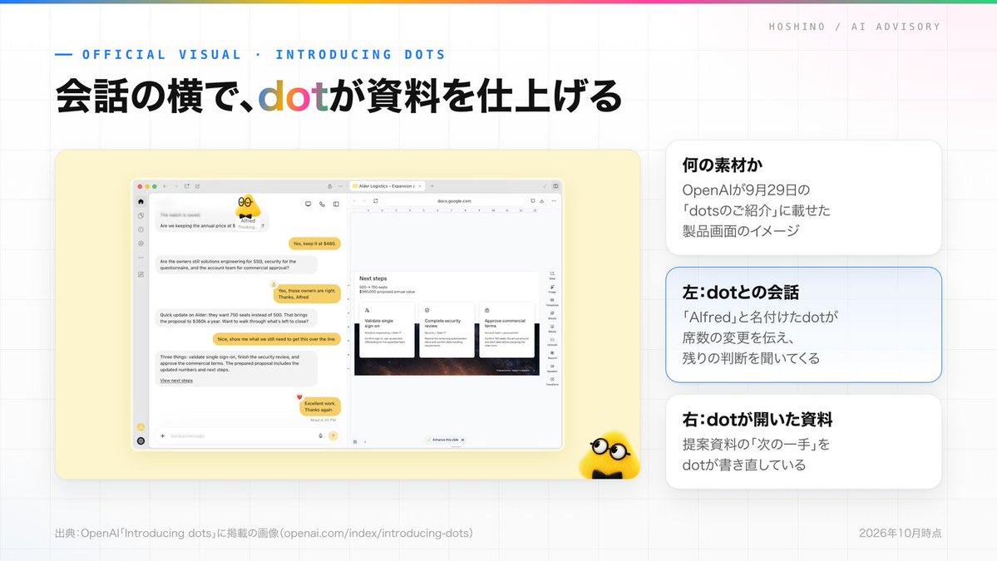Click the docs.google.com address bar

point(454,201)
